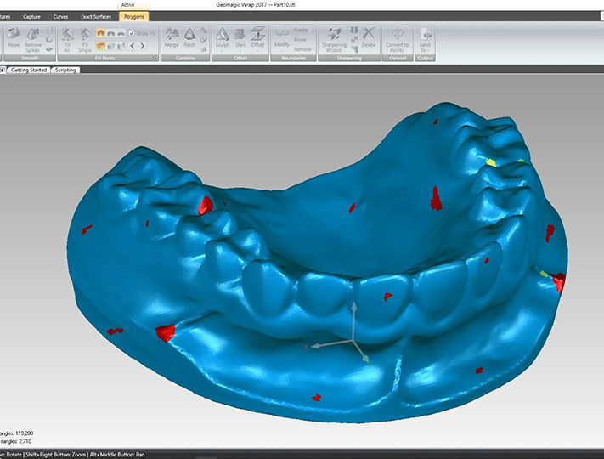Click Convert to Points
The image size is (604, 459).
point(397,38)
